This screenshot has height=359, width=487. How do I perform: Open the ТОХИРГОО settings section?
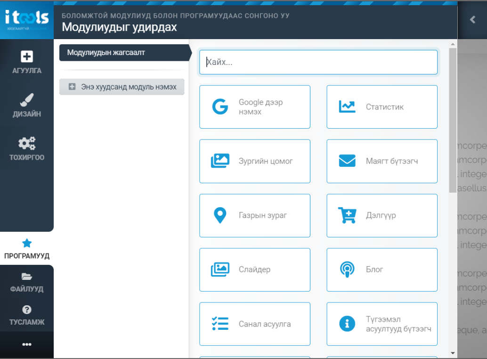click(27, 148)
